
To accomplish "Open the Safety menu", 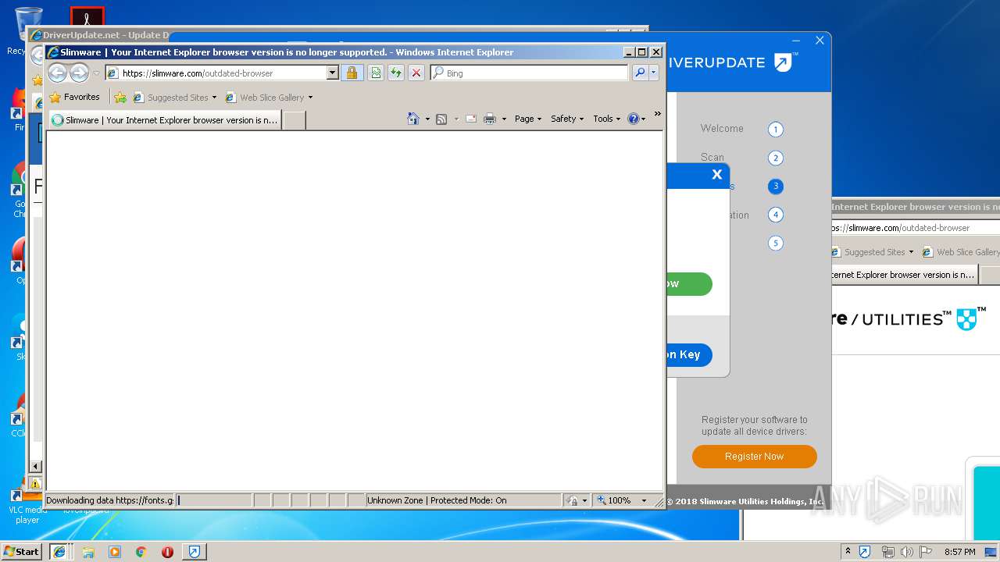I will pos(567,119).
